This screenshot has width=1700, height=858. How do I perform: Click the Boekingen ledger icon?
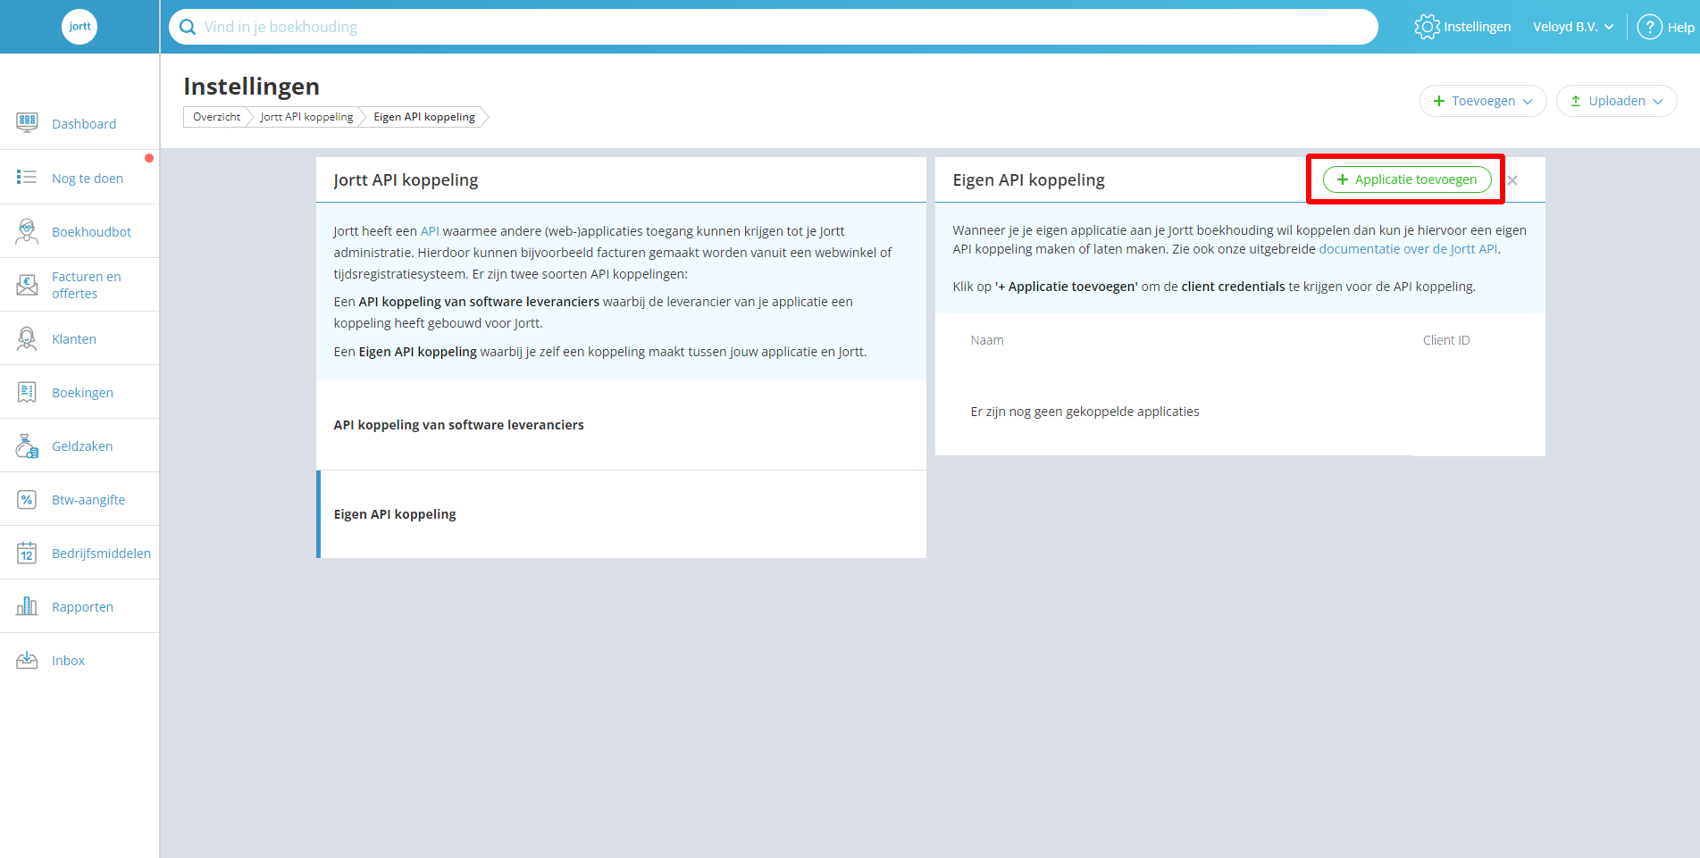(27, 392)
